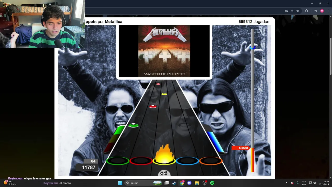Show hidden system tray icons
The image size is (332, 187).
tap(286, 183)
